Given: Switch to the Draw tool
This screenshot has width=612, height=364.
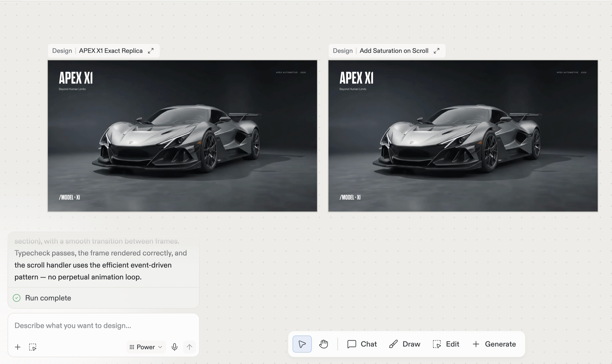Looking at the screenshot, I should (x=405, y=344).
